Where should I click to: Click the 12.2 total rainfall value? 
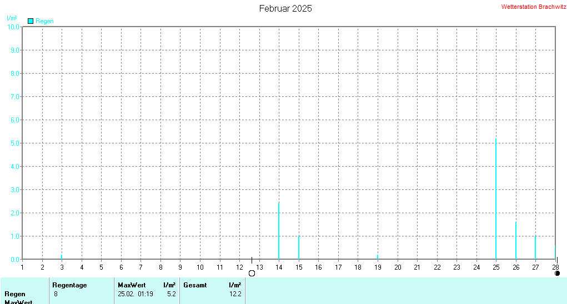click(235, 294)
